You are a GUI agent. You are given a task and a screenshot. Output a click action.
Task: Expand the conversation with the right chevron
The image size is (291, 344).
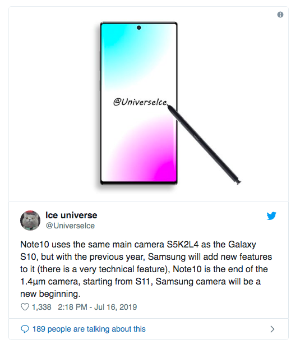(x=272, y=329)
